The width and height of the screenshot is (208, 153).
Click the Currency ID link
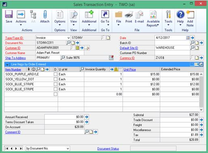click(x=127, y=58)
